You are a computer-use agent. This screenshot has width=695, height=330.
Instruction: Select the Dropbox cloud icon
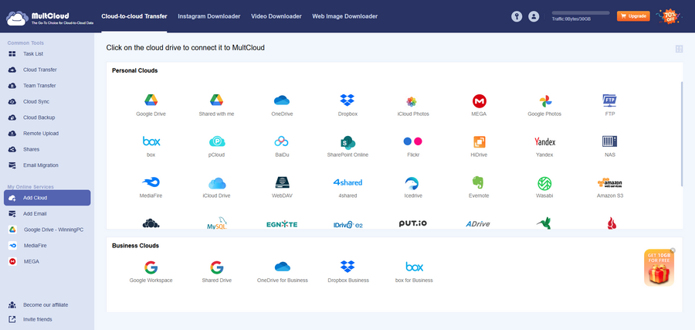[347, 101]
